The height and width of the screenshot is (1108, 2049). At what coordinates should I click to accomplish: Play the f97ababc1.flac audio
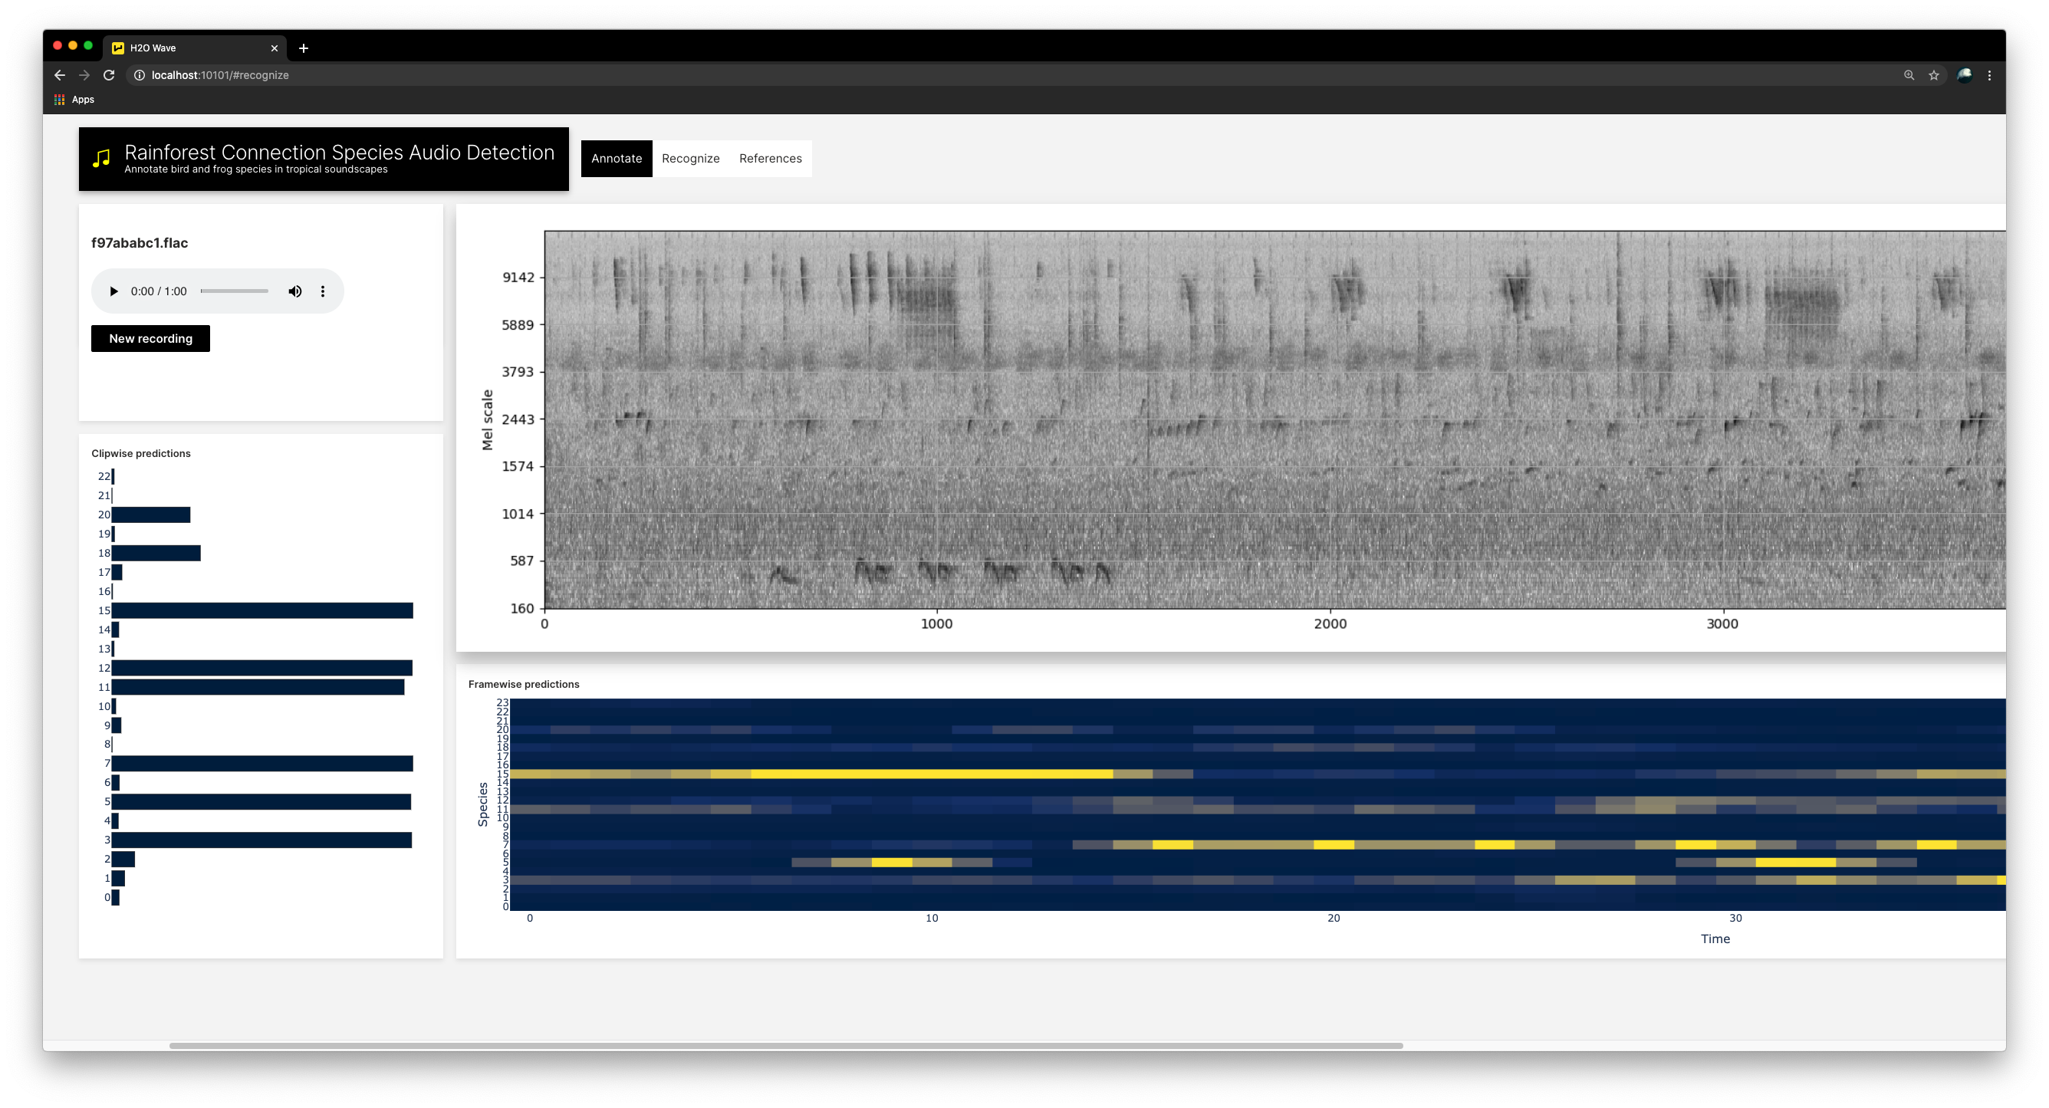tap(113, 291)
